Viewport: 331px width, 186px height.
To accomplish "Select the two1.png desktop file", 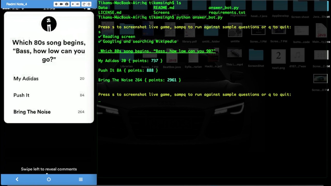I will [278, 59].
